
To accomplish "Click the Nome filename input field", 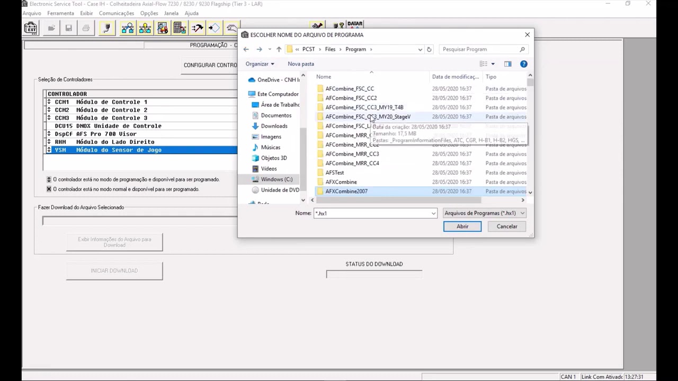I will tap(372, 213).
